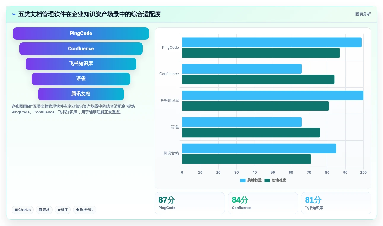This screenshot has width=383, height=226.
Task: Toggle the 落地难度 legend swatch
Action: 267,181
